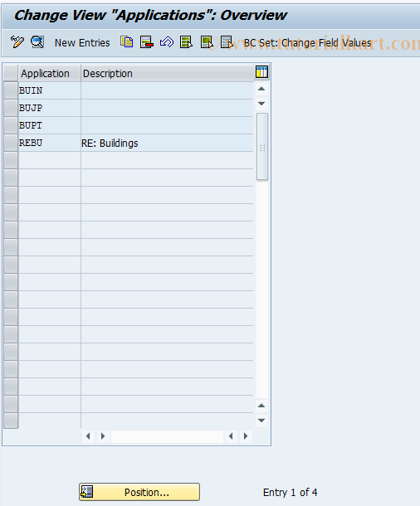
Task: Click the Application column header
Action: tap(50, 73)
